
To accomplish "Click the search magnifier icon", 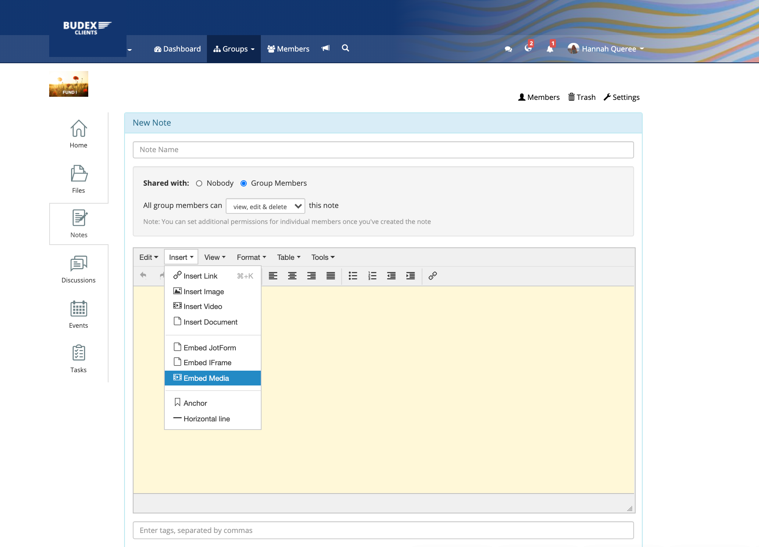I will click(x=346, y=48).
